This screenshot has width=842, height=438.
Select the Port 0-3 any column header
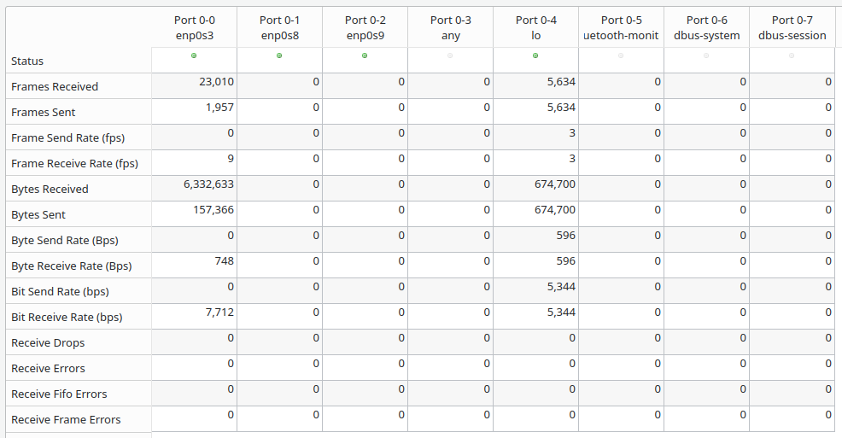(450, 27)
